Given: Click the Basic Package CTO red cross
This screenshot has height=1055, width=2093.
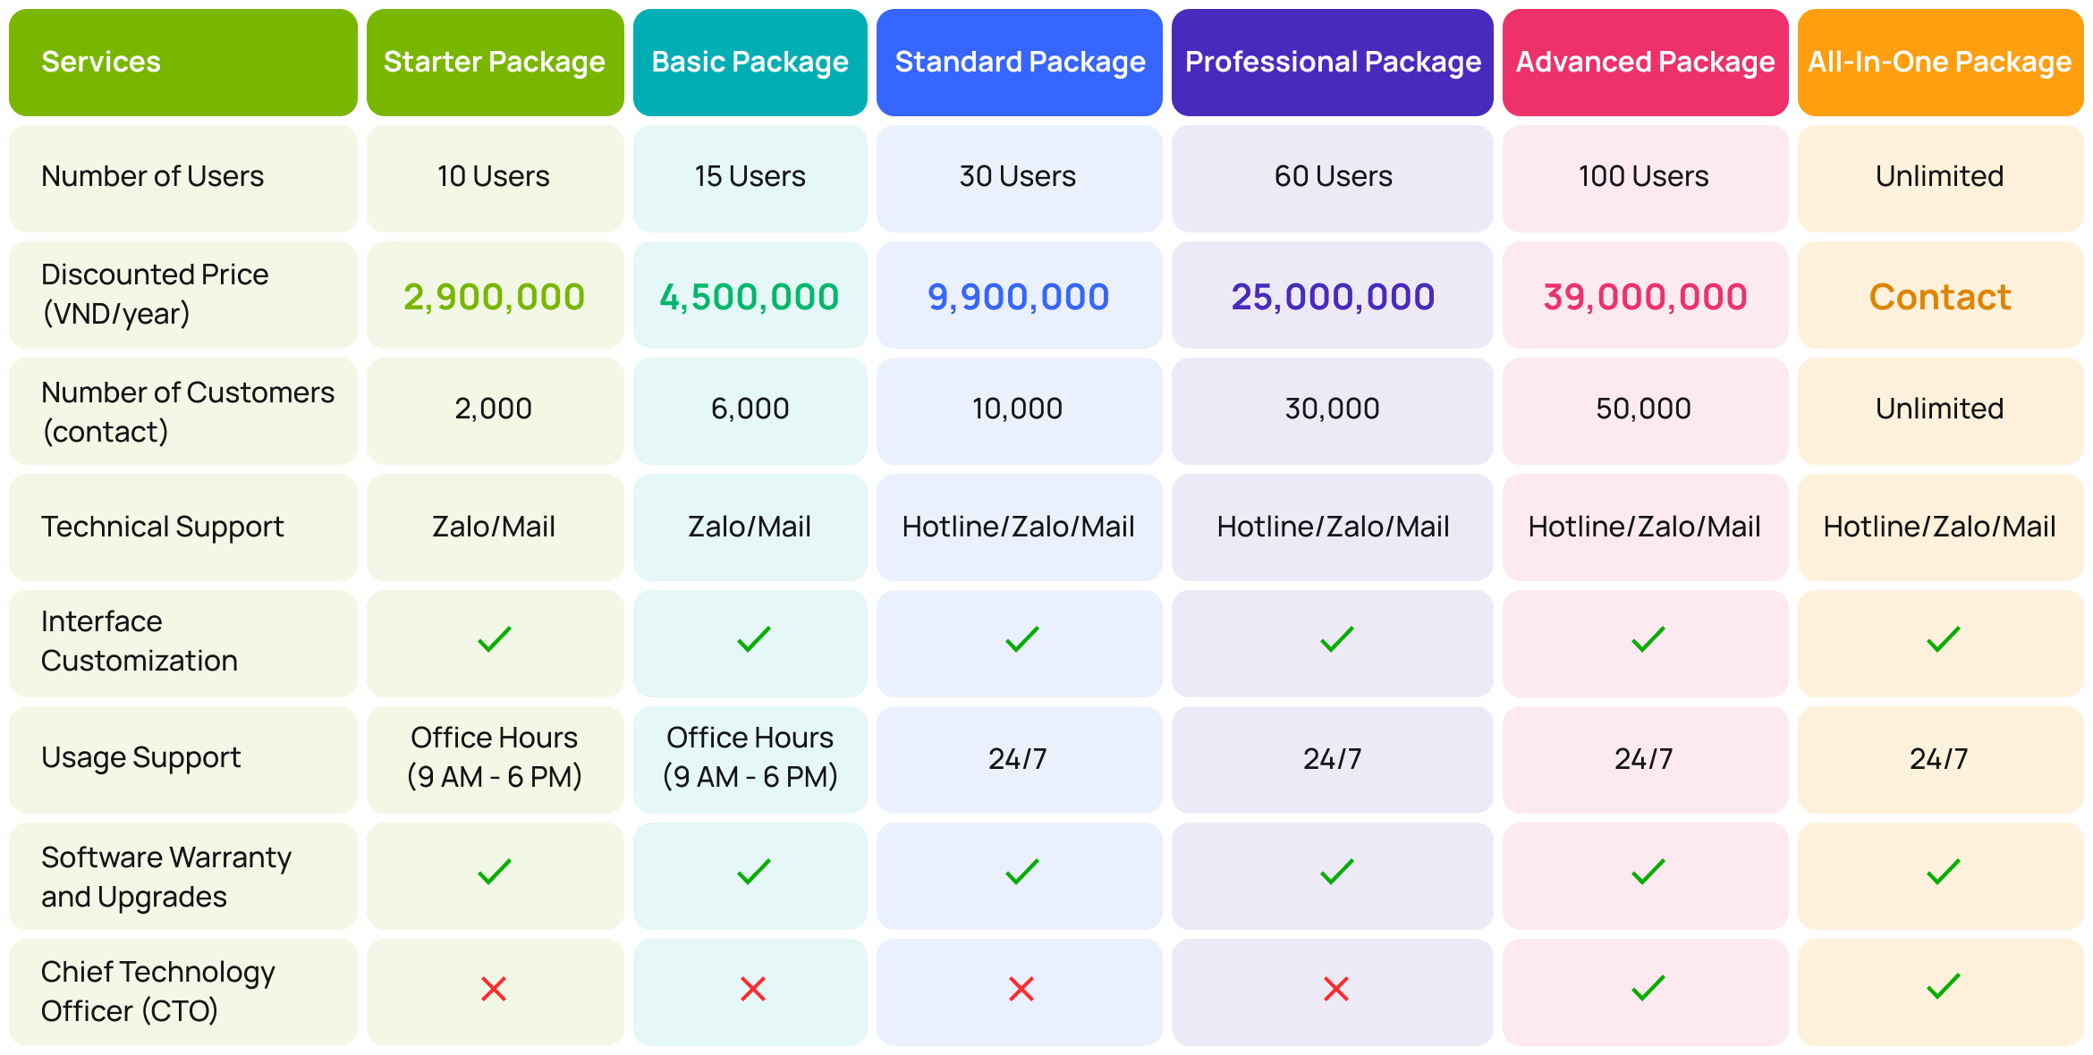Looking at the screenshot, I should 753,989.
